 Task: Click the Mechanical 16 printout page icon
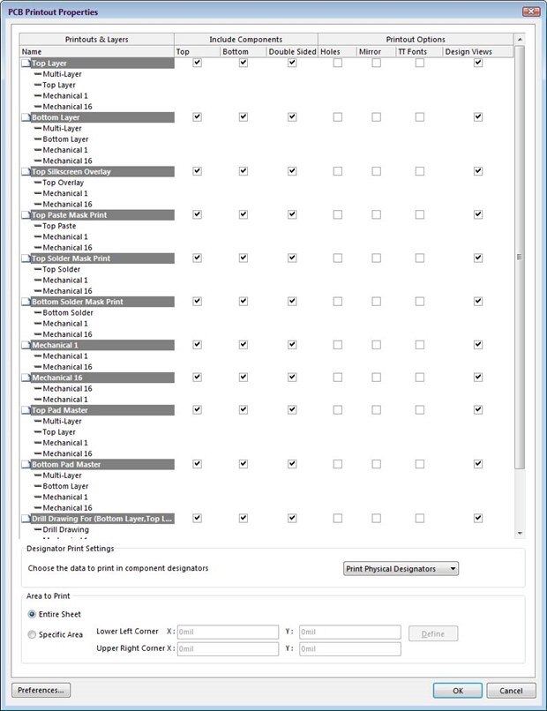coord(26,378)
